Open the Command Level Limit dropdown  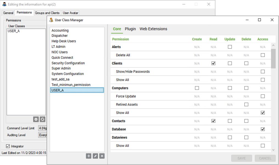(x=43, y=128)
